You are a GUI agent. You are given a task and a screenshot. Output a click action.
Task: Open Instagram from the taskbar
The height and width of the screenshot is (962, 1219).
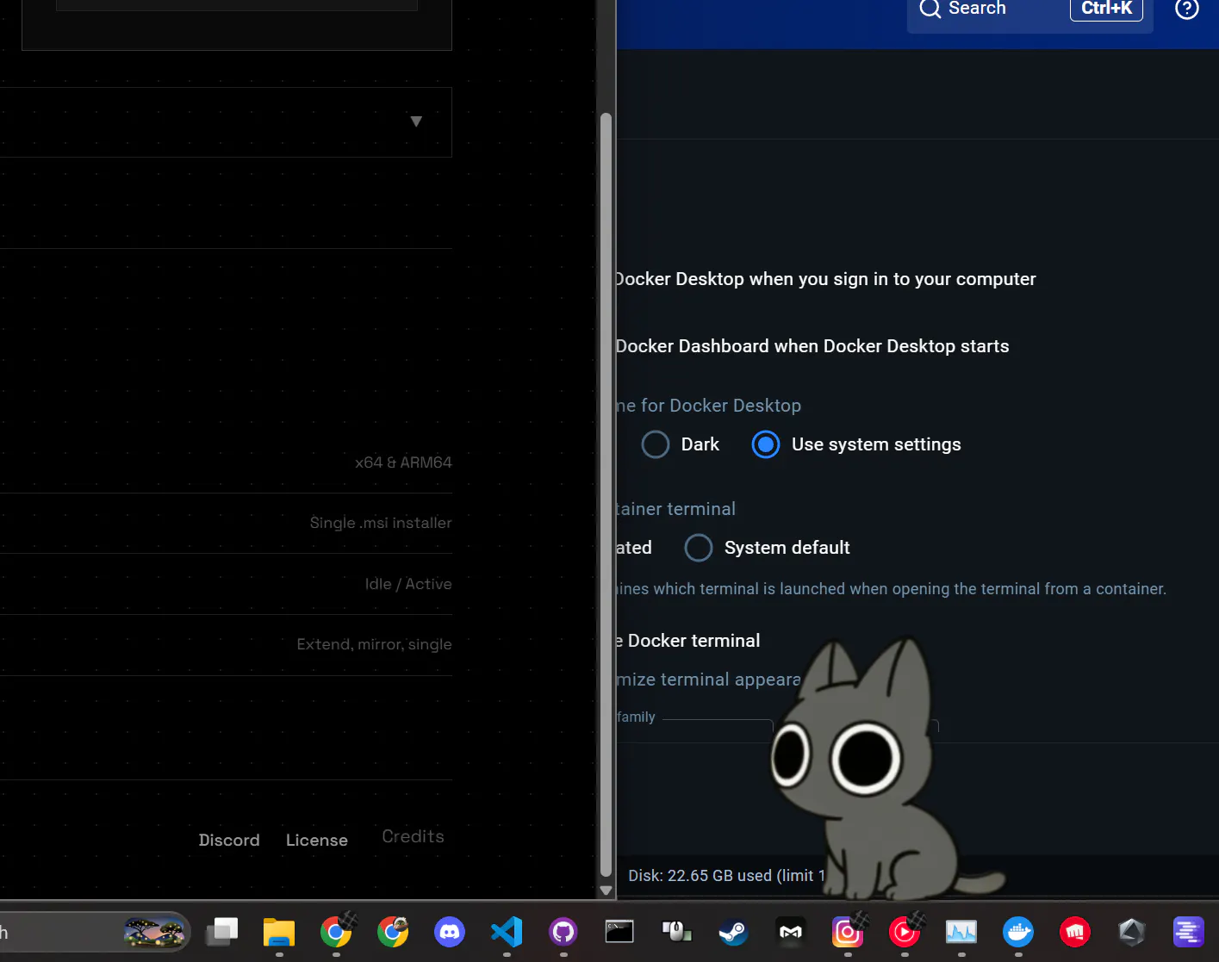(x=848, y=932)
